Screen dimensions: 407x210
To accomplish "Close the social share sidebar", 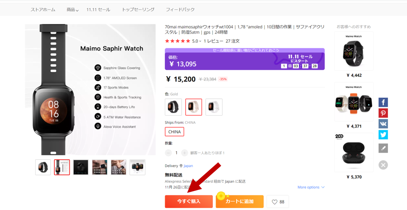I will [383, 165].
